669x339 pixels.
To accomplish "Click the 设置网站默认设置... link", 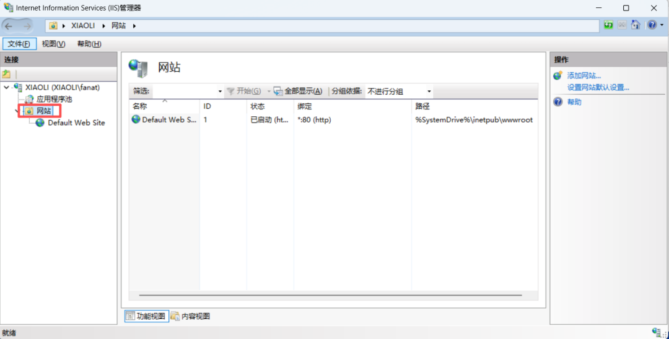I will coord(598,88).
